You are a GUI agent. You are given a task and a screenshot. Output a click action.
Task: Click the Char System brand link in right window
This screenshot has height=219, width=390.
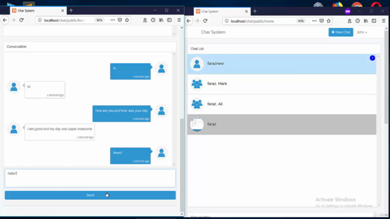(213, 32)
